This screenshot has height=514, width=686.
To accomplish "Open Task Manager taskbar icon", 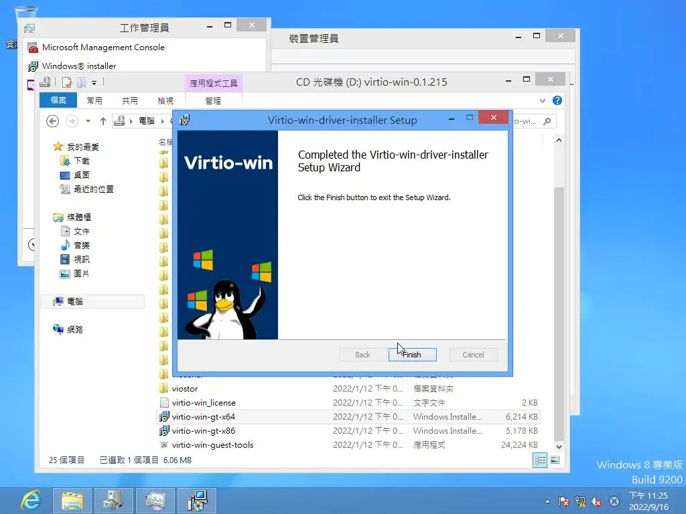I will 155,501.
